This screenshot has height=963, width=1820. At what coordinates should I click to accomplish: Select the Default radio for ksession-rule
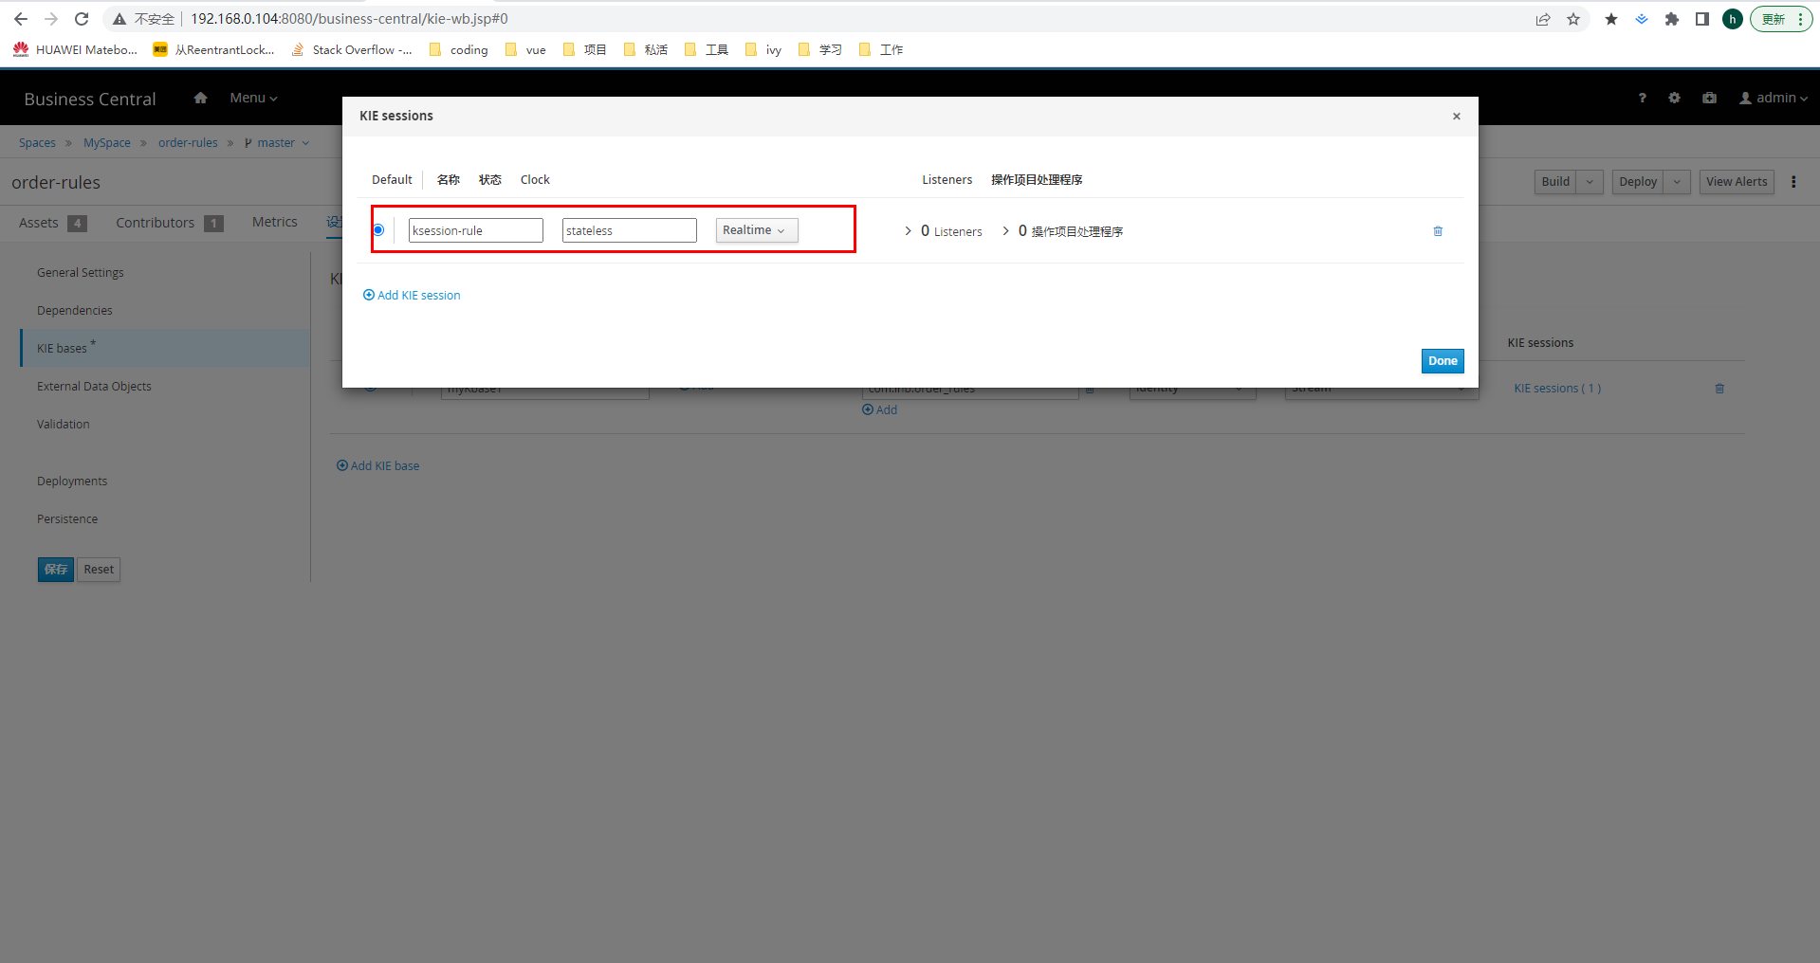378,230
